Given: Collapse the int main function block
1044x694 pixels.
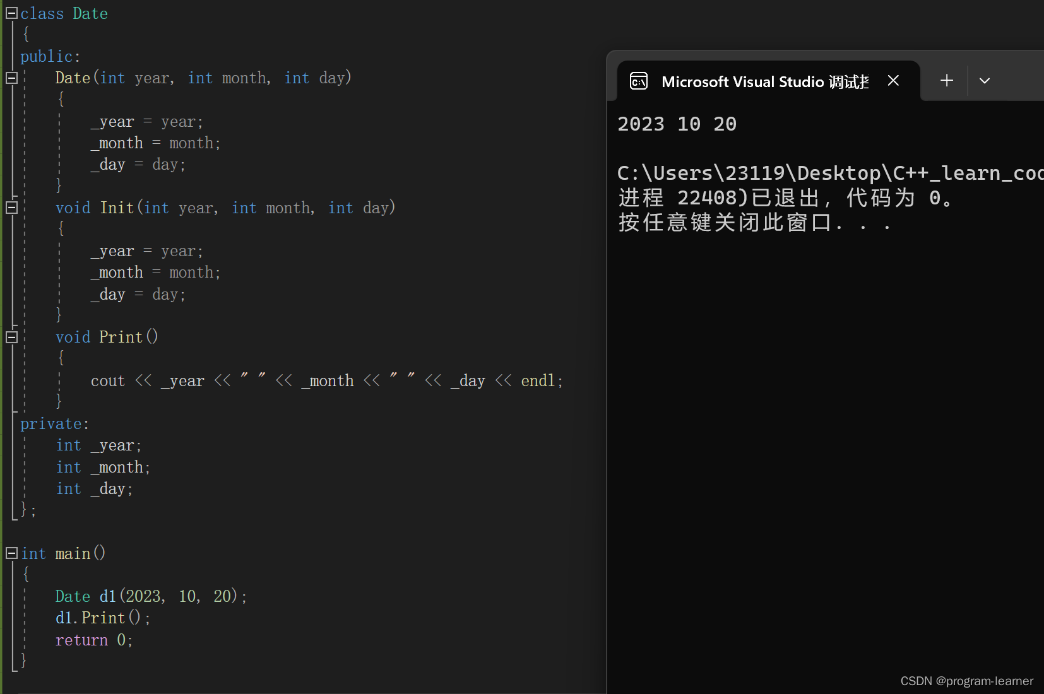Looking at the screenshot, I should pyautogui.click(x=11, y=553).
